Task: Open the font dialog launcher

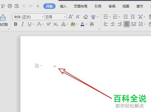Action: coord(99,29)
